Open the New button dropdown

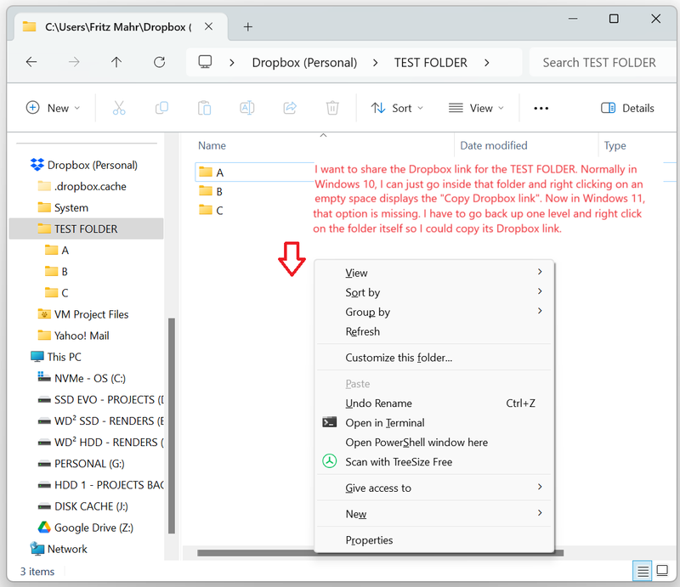(54, 108)
